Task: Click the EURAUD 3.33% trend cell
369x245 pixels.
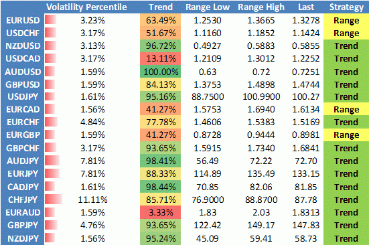Action: click(x=161, y=212)
